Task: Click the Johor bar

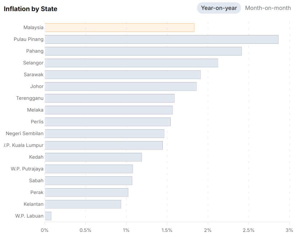Action: (121, 86)
